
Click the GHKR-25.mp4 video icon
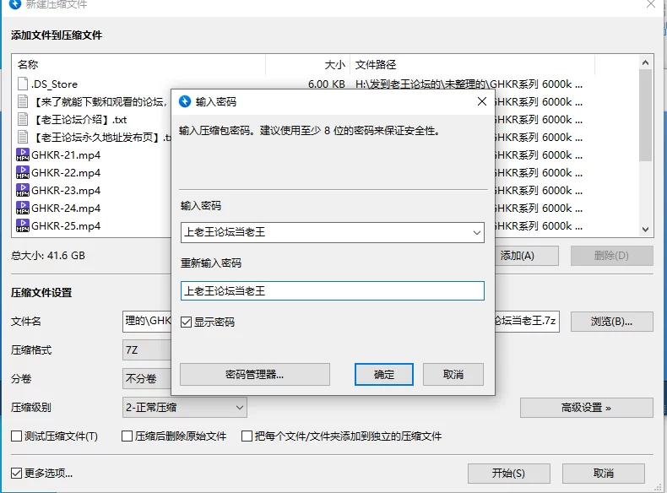point(23,225)
